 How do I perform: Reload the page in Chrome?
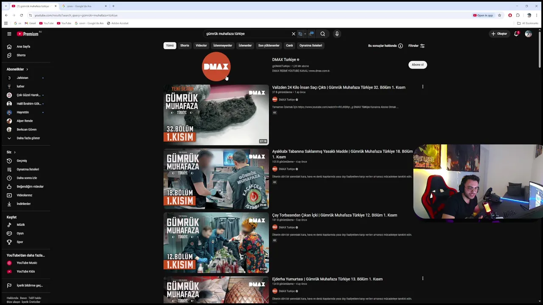pyautogui.click(x=21, y=15)
